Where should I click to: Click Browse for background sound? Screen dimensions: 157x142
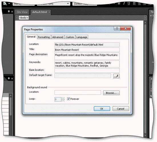[x=111, y=93]
